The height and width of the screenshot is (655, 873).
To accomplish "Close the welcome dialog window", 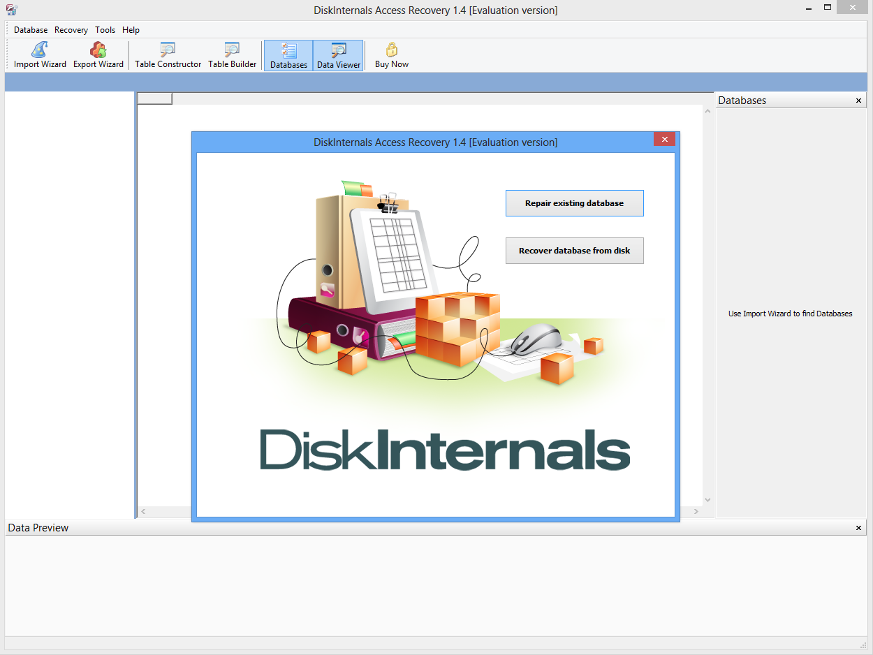I will (x=664, y=139).
